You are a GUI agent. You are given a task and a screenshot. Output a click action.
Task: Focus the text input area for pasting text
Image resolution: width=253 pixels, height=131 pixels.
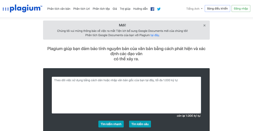[126, 95]
